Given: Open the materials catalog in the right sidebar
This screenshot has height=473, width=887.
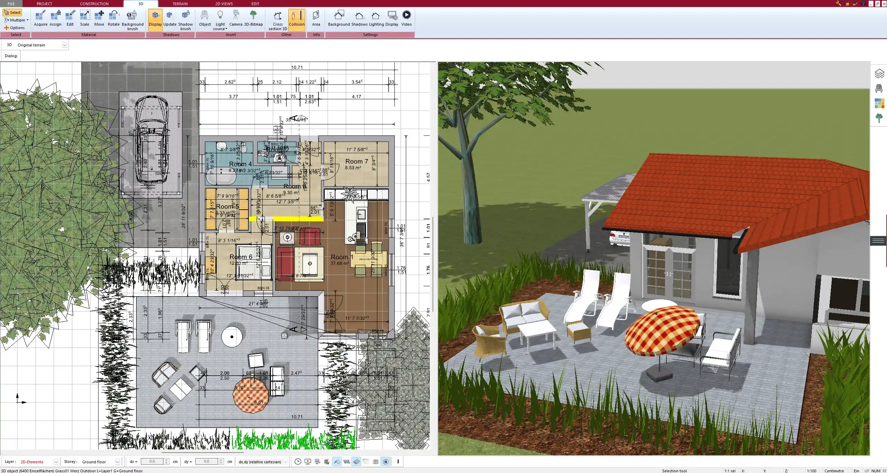Looking at the screenshot, I should click(880, 103).
